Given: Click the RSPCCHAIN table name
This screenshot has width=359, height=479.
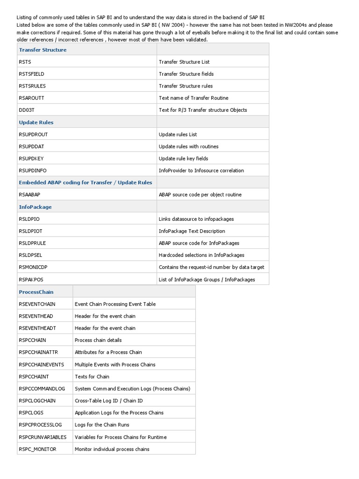Looking at the screenshot, I should click(x=32, y=340).
